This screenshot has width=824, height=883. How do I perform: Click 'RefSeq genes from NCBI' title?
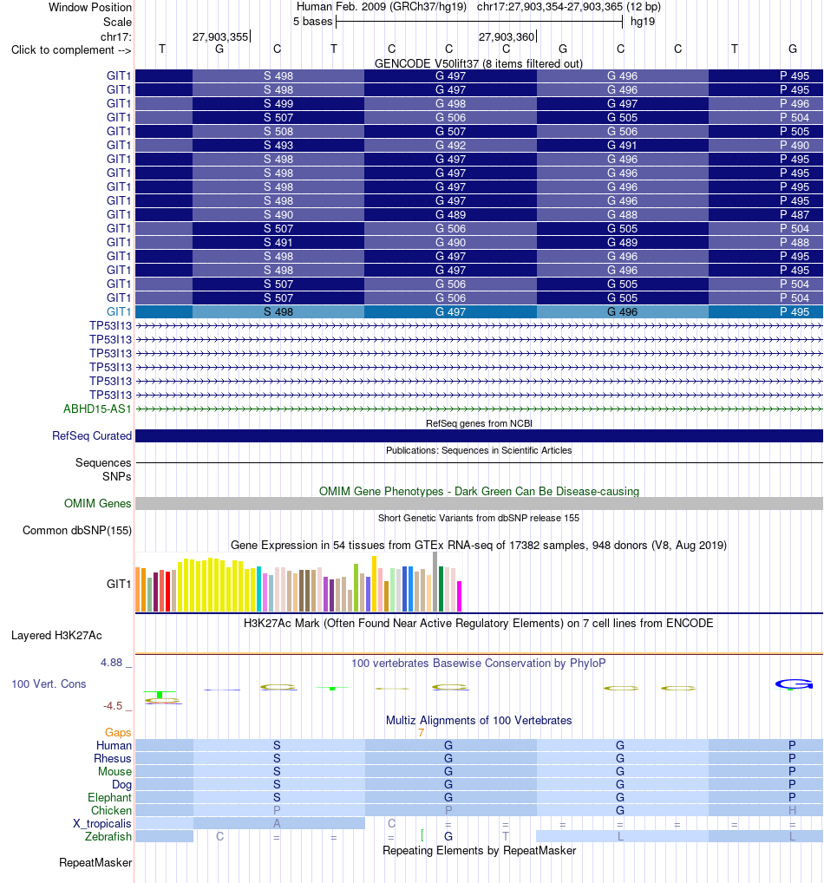tap(479, 423)
